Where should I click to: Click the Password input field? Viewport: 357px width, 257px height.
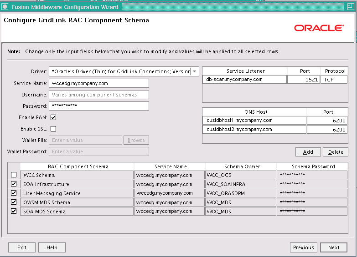tap(99, 106)
